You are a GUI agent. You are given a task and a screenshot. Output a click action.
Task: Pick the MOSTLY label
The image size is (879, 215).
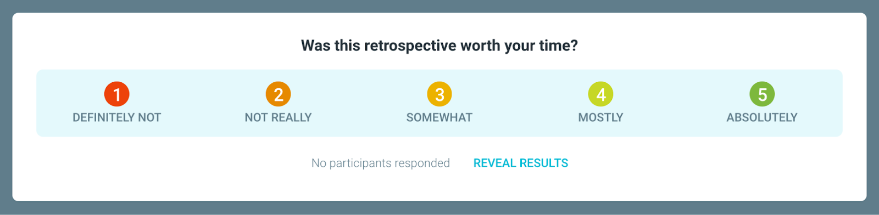click(x=601, y=117)
